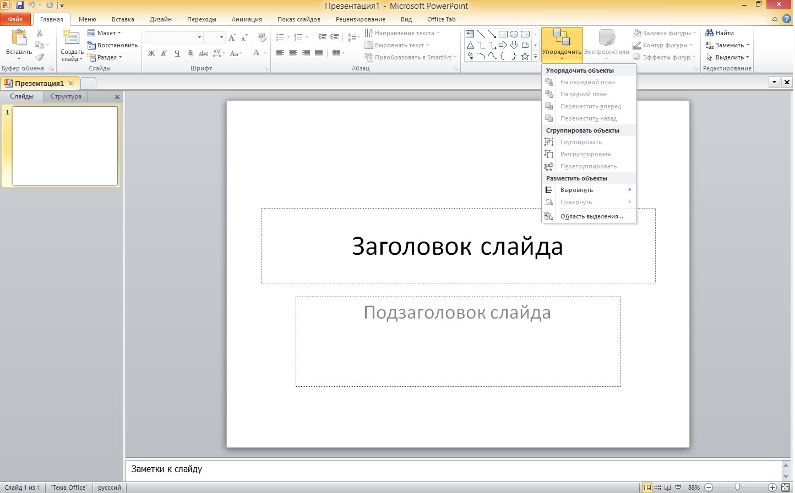Increase font size with the large A icon
This screenshot has height=493, width=795.
[x=232, y=37]
